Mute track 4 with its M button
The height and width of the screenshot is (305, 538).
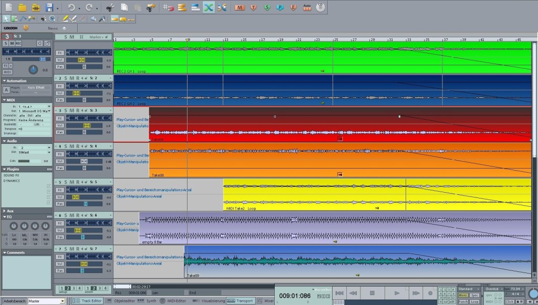pyautogui.click(x=71, y=146)
